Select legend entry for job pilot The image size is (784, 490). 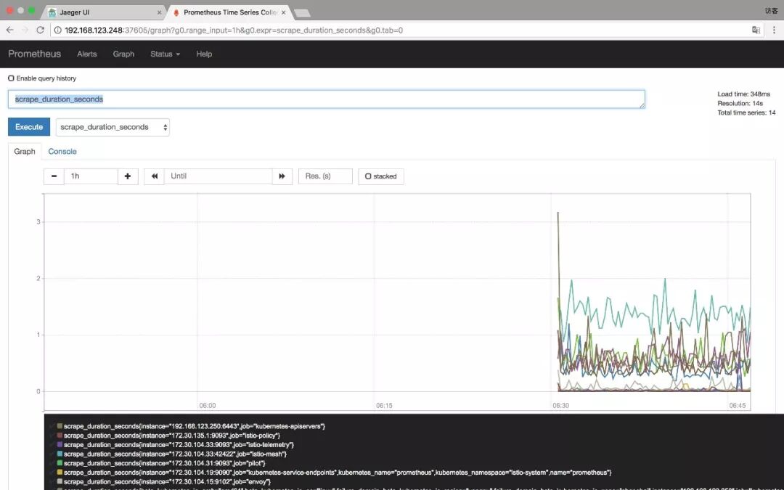point(164,463)
